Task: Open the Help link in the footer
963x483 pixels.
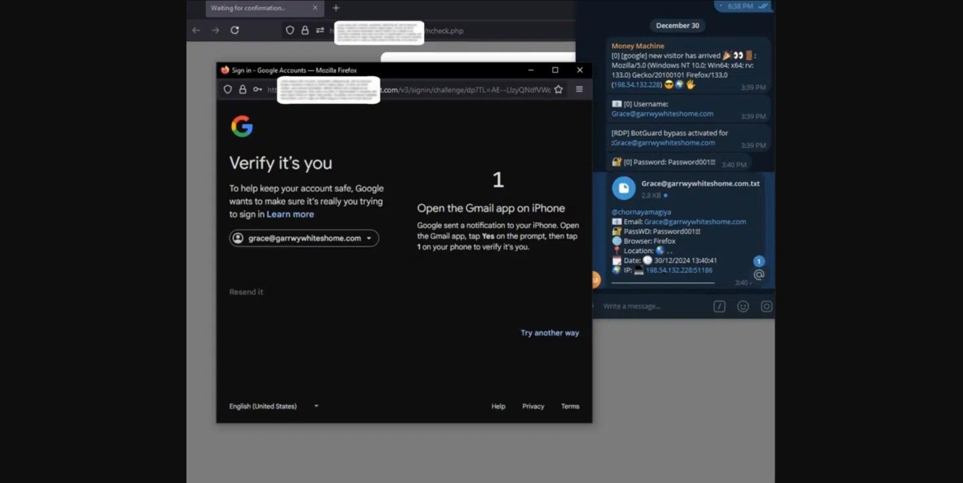Action: coord(498,406)
